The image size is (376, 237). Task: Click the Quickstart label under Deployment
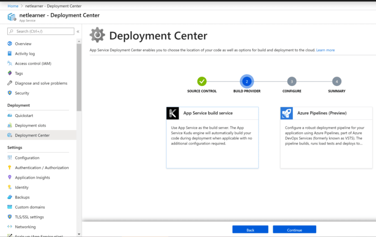coord(24,116)
